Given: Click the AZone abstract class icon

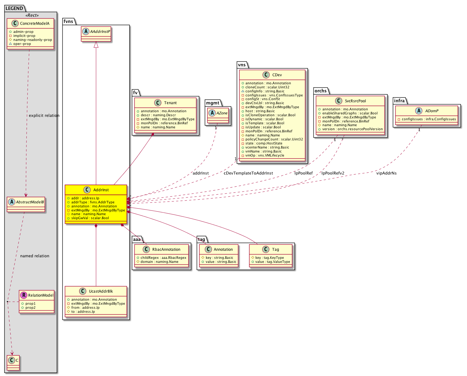Looking at the screenshot, I should tap(212, 113).
